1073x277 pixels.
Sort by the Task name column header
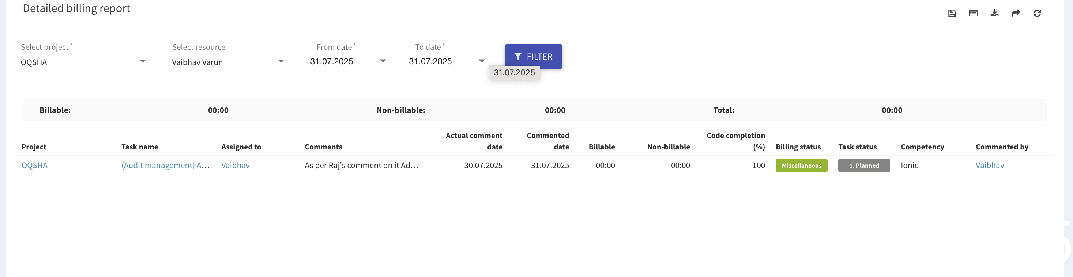pyautogui.click(x=140, y=147)
